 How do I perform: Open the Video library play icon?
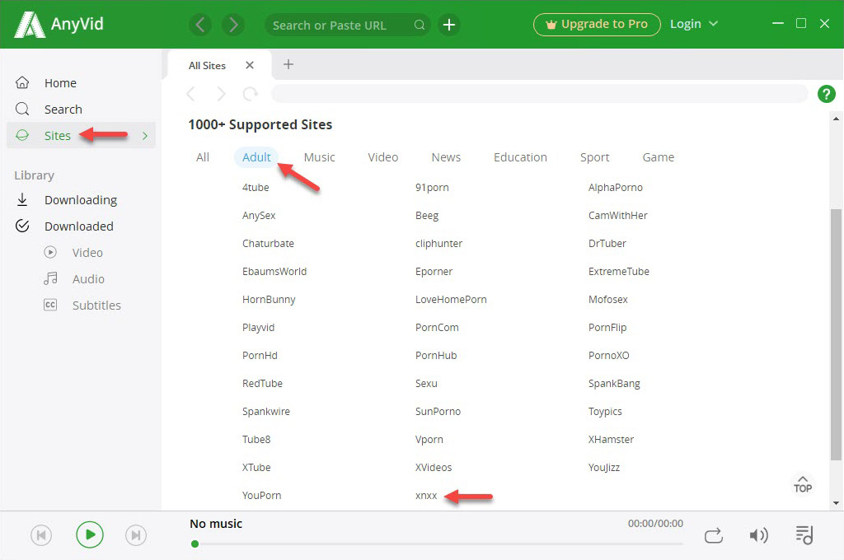(x=50, y=252)
